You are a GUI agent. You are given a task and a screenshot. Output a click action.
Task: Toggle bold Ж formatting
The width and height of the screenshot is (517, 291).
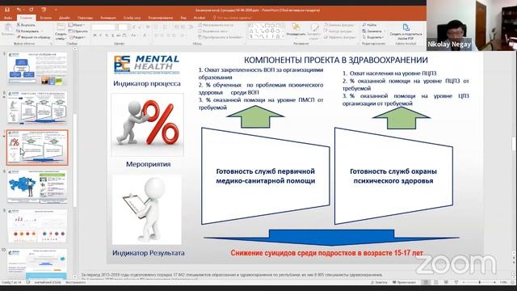pos(95,36)
